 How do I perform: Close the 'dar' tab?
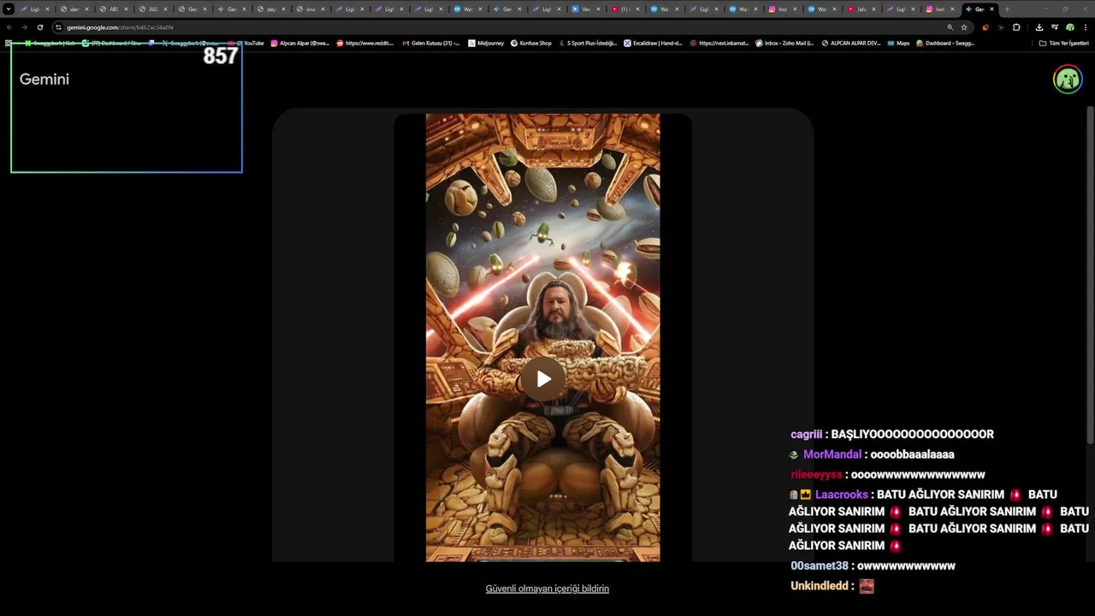point(86,9)
